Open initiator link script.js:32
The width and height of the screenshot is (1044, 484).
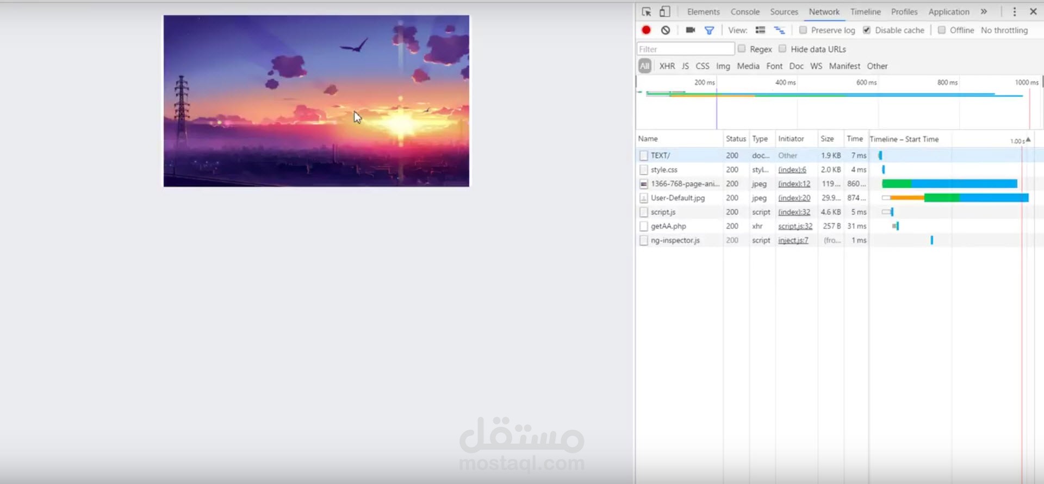795,226
